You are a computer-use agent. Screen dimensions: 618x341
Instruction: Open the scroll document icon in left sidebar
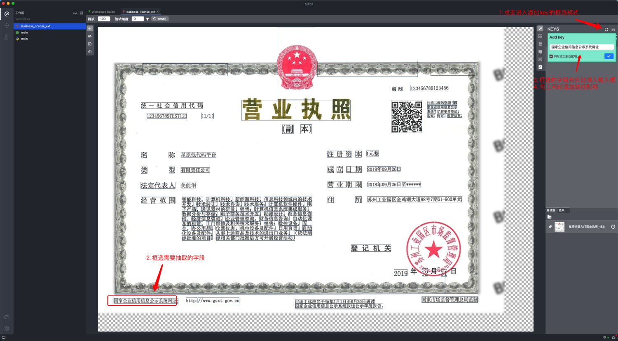coord(7,37)
